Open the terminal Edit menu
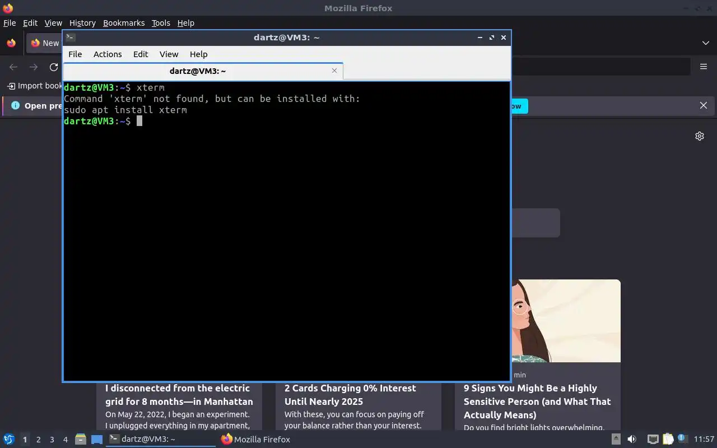The width and height of the screenshot is (717, 448). 141,54
